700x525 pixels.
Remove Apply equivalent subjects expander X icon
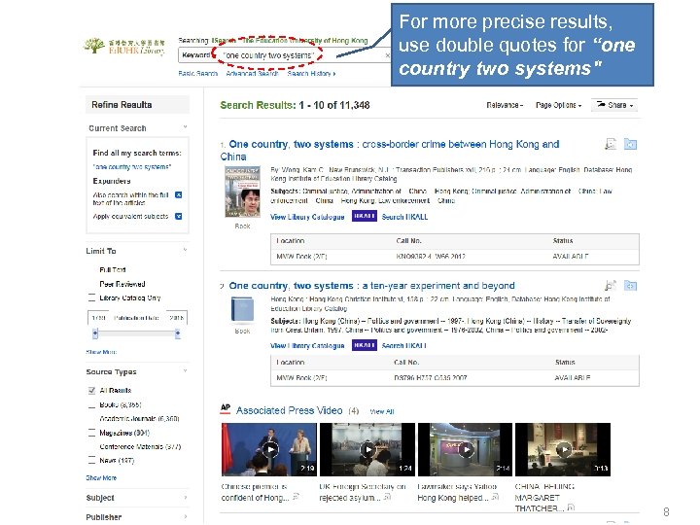click(x=179, y=217)
